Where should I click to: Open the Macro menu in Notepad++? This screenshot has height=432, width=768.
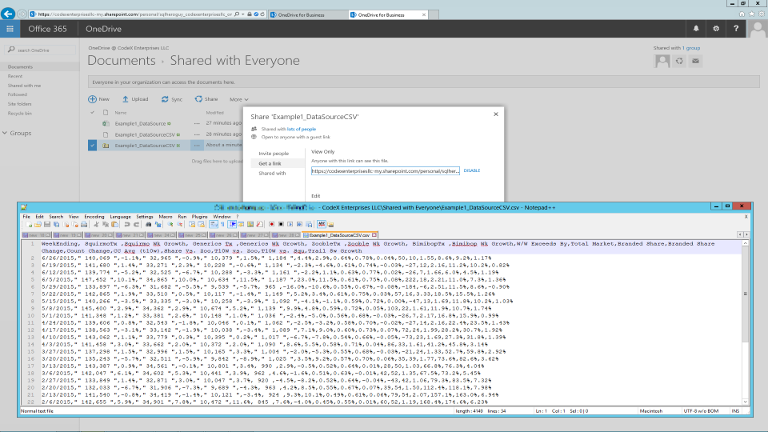166,217
